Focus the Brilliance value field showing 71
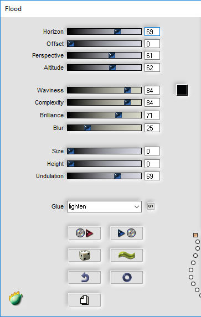Image resolution: width=201 pixels, height=317 pixels. (152, 115)
